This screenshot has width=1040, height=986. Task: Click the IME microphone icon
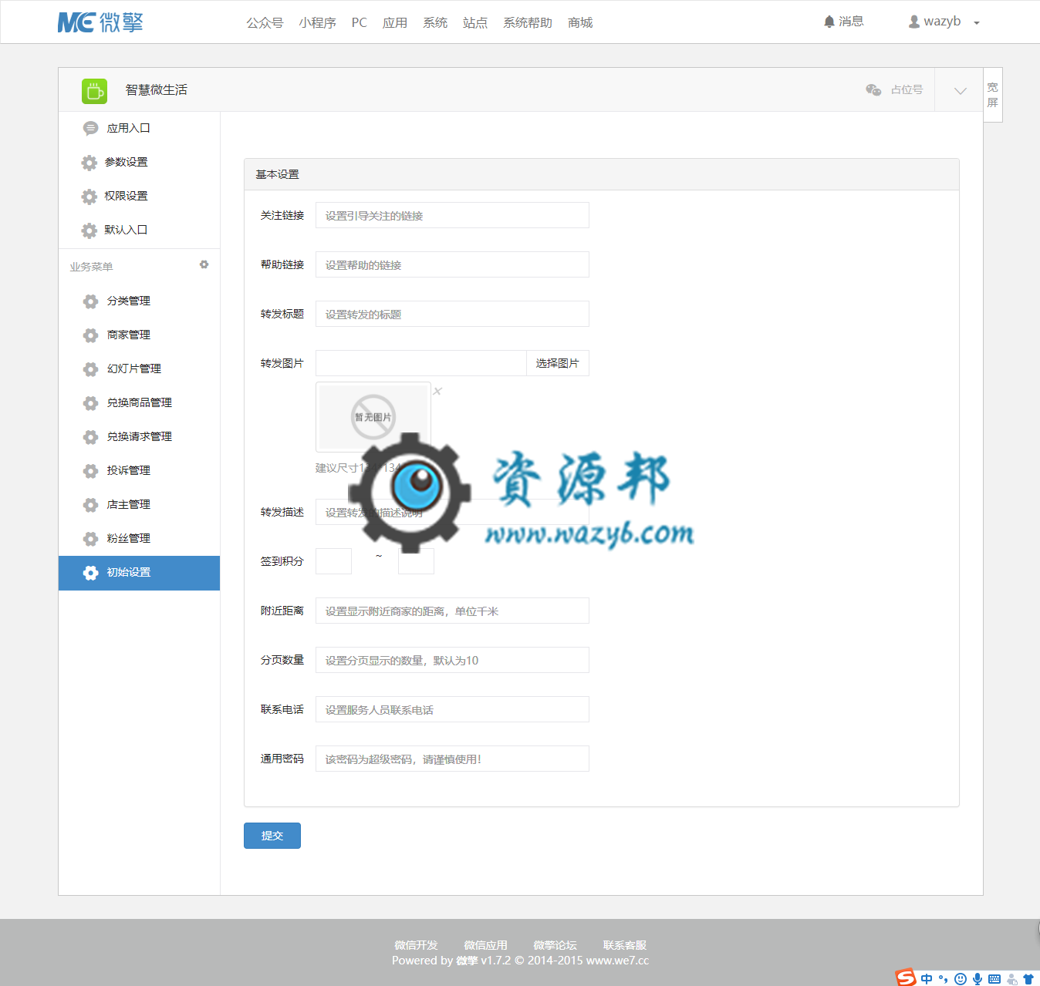978,979
